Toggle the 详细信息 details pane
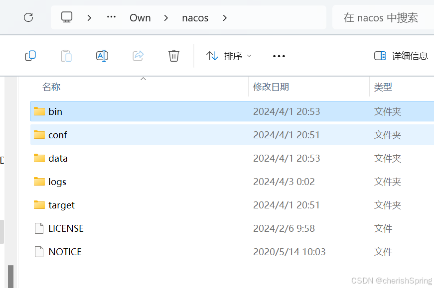The width and height of the screenshot is (434, 288). click(401, 56)
